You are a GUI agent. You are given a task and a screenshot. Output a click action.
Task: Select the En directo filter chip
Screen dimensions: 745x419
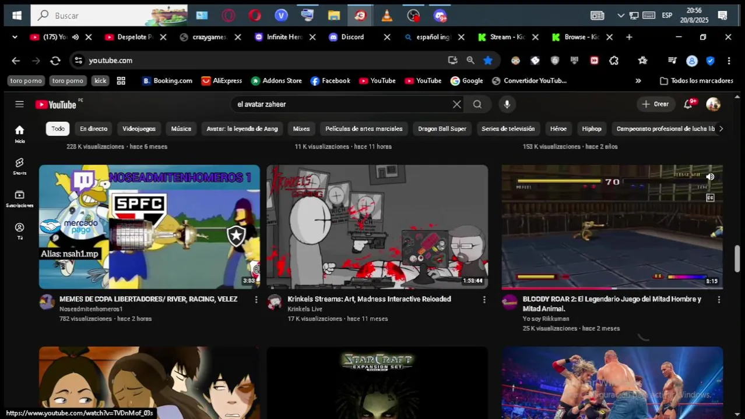pyautogui.click(x=93, y=129)
